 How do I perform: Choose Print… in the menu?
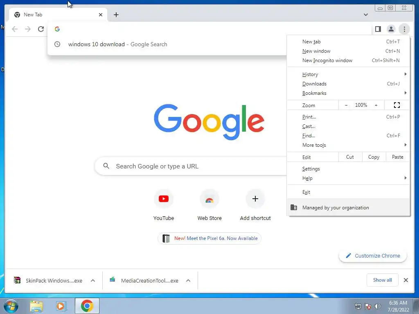tap(349, 117)
